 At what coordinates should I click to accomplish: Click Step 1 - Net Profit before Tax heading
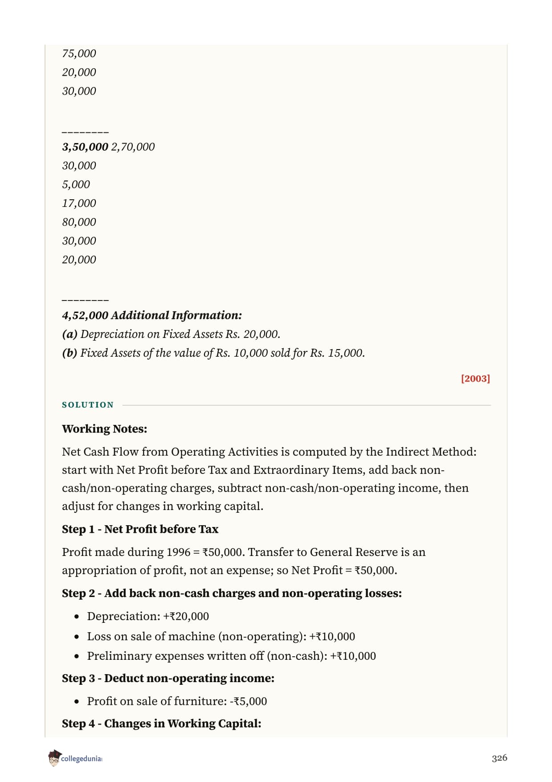(140, 529)
